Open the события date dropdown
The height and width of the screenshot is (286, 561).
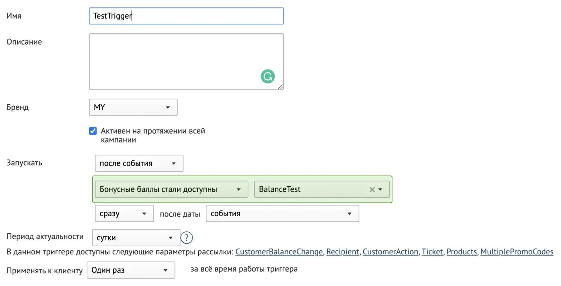282,214
